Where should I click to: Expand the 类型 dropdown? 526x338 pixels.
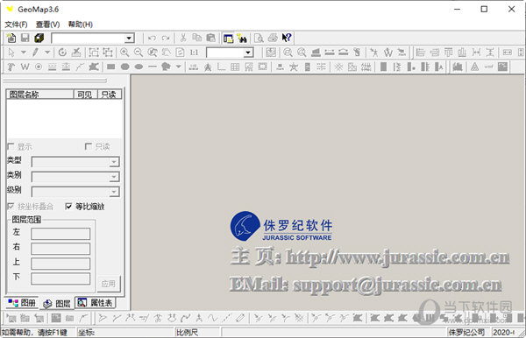[x=114, y=162]
